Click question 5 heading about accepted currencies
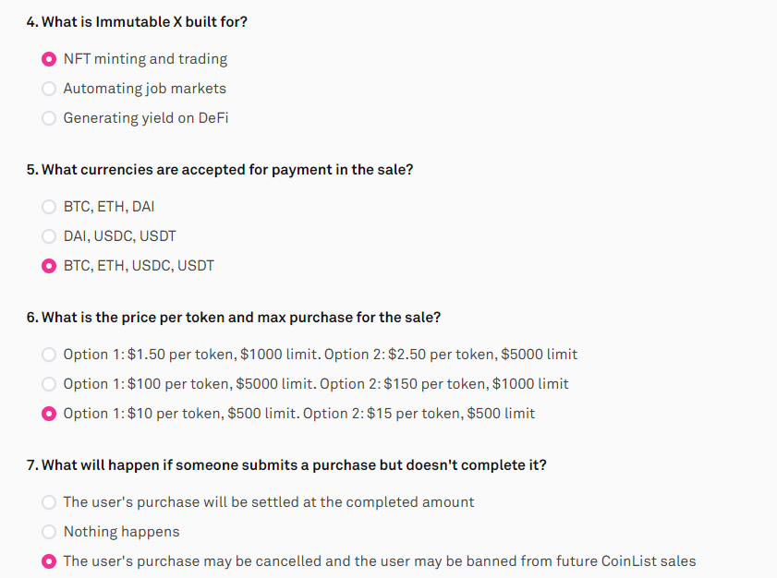Image resolution: width=777 pixels, height=578 pixels. tap(220, 169)
